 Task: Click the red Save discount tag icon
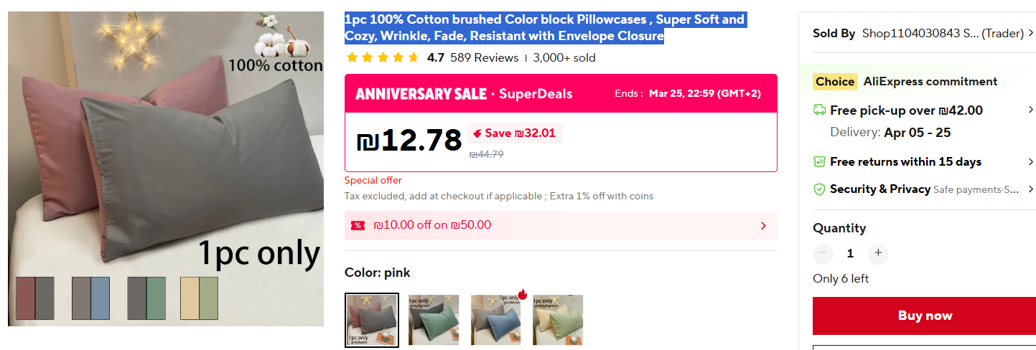pyautogui.click(x=477, y=133)
